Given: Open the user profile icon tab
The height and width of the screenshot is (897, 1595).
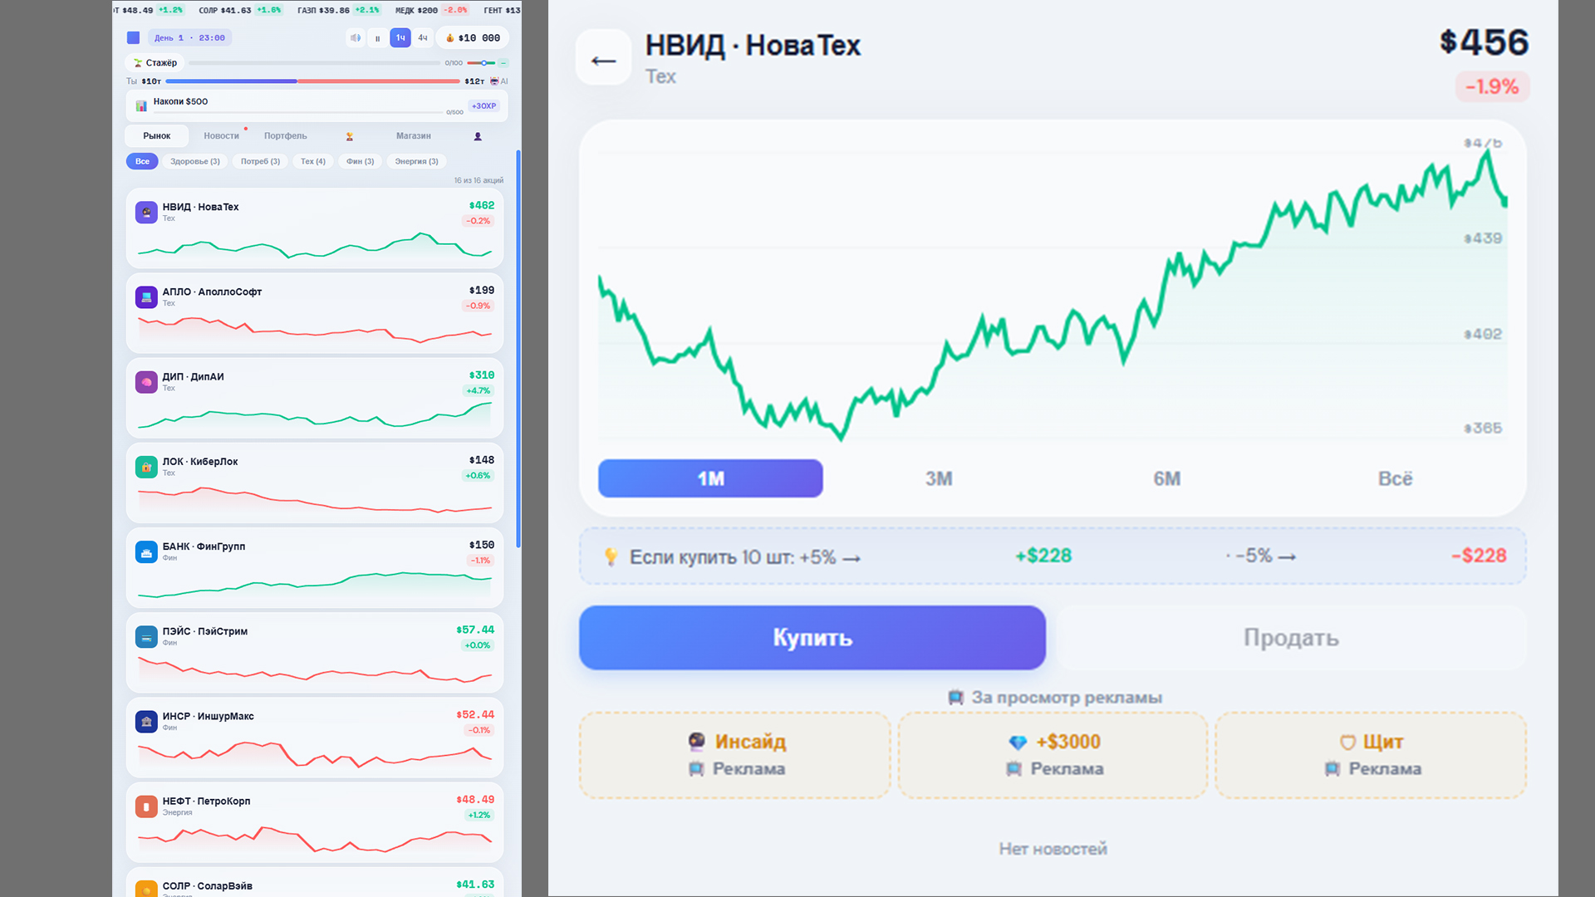Looking at the screenshot, I should [x=478, y=136].
